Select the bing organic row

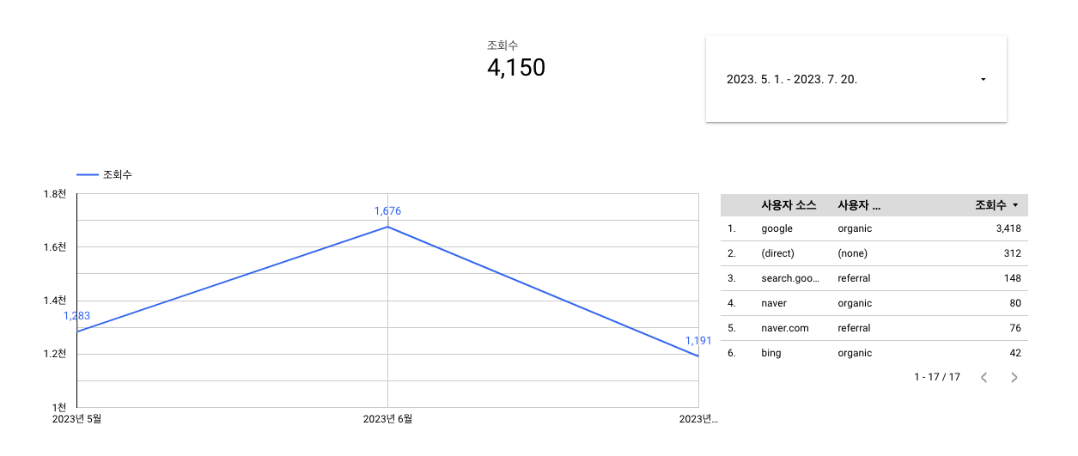874,353
